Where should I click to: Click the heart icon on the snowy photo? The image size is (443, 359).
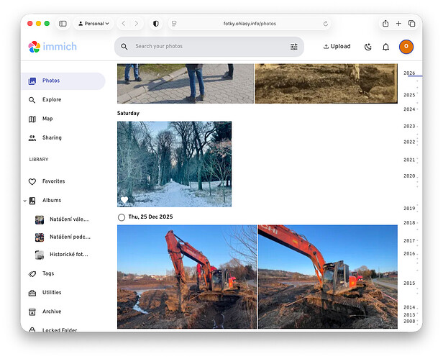click(124, 200)
